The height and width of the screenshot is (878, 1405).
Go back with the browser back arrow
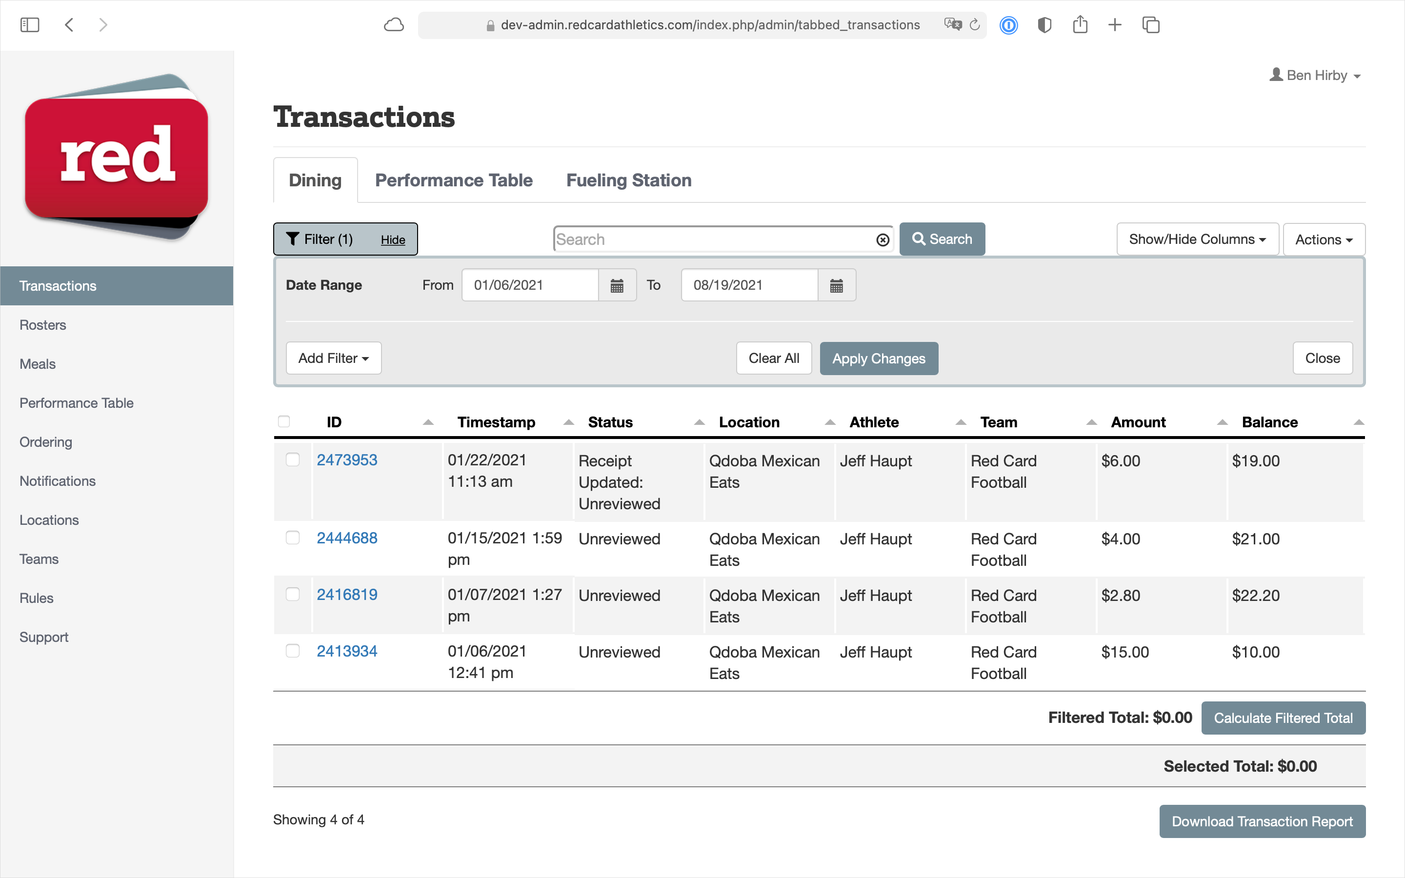(x=69, y=25)
